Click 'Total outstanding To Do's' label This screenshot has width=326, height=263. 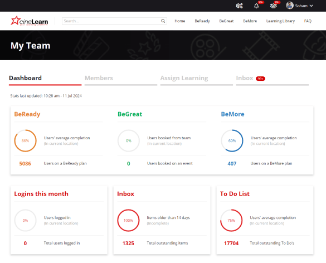tap(272, 243)
